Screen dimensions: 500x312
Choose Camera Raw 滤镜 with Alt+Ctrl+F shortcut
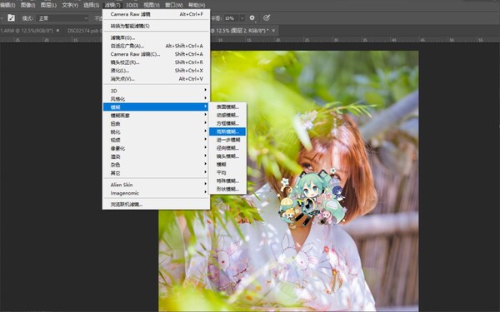[157, 14]
